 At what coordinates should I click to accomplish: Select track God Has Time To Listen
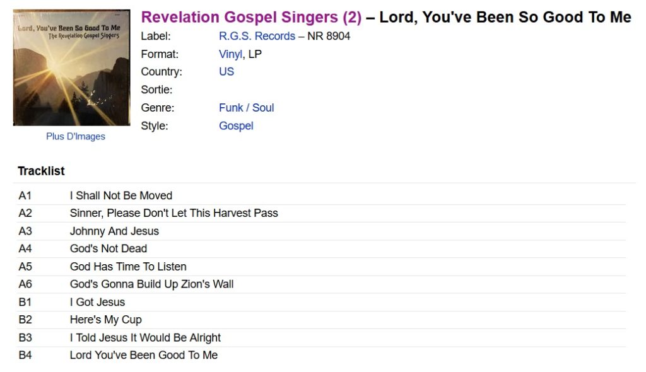[321, 267]
